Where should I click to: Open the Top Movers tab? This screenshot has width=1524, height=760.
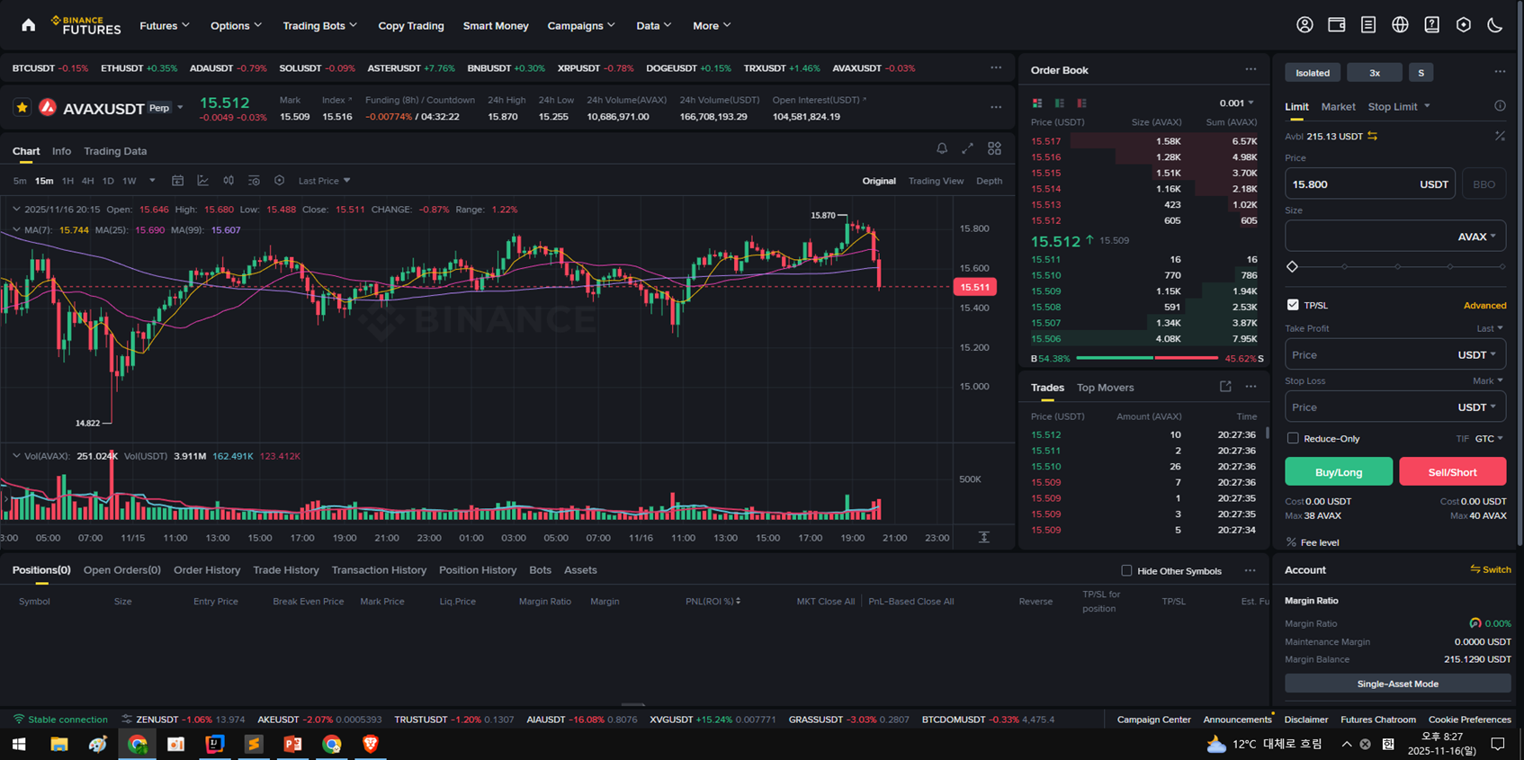pyautogui.click(x=1105, y=388)
